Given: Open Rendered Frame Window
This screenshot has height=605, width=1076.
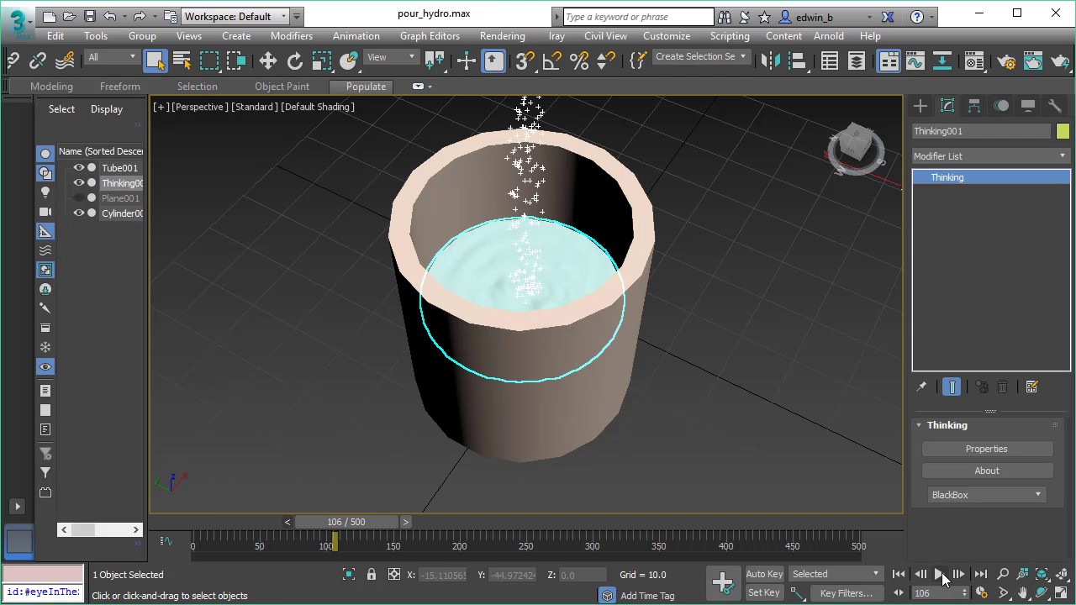Looking at the screenshot, I should point(1033,60).
